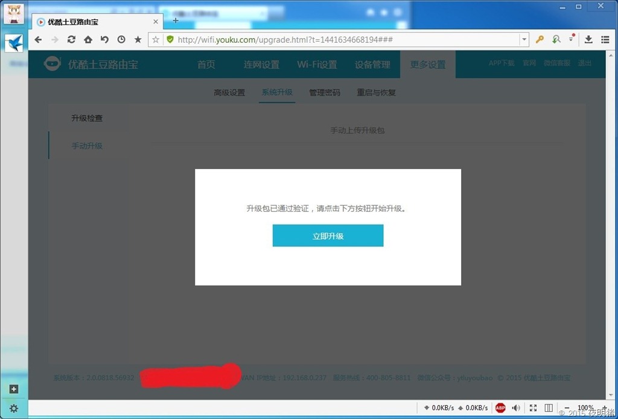Toggle split-screen view icon
Viewport: 618px width, 419px height.
click(x=549, y=408)
